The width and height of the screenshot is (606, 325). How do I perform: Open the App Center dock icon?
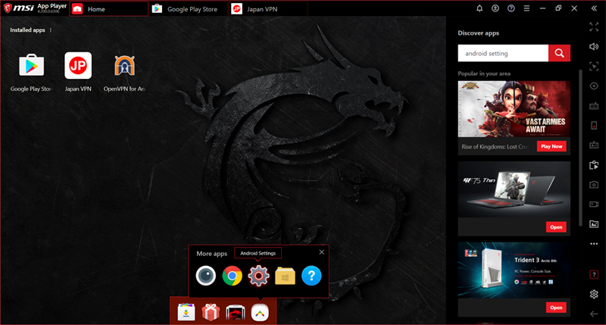pos(186,312)
